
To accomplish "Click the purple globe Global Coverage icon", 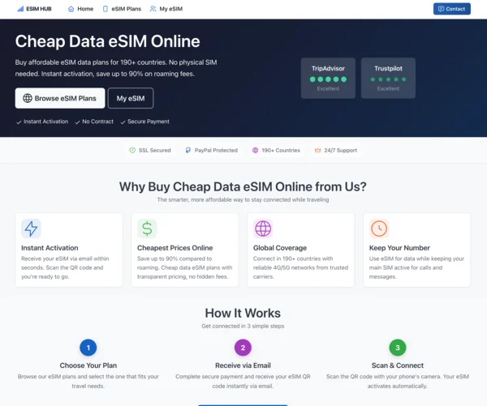I will tap(263, 229).
